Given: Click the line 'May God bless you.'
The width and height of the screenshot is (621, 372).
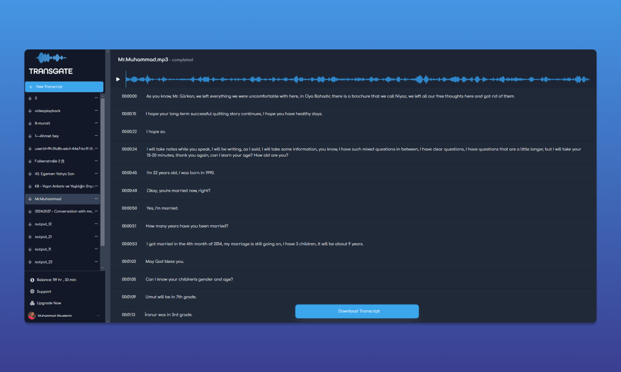Looking at the screenshot, I should click(x=165, y=261).
